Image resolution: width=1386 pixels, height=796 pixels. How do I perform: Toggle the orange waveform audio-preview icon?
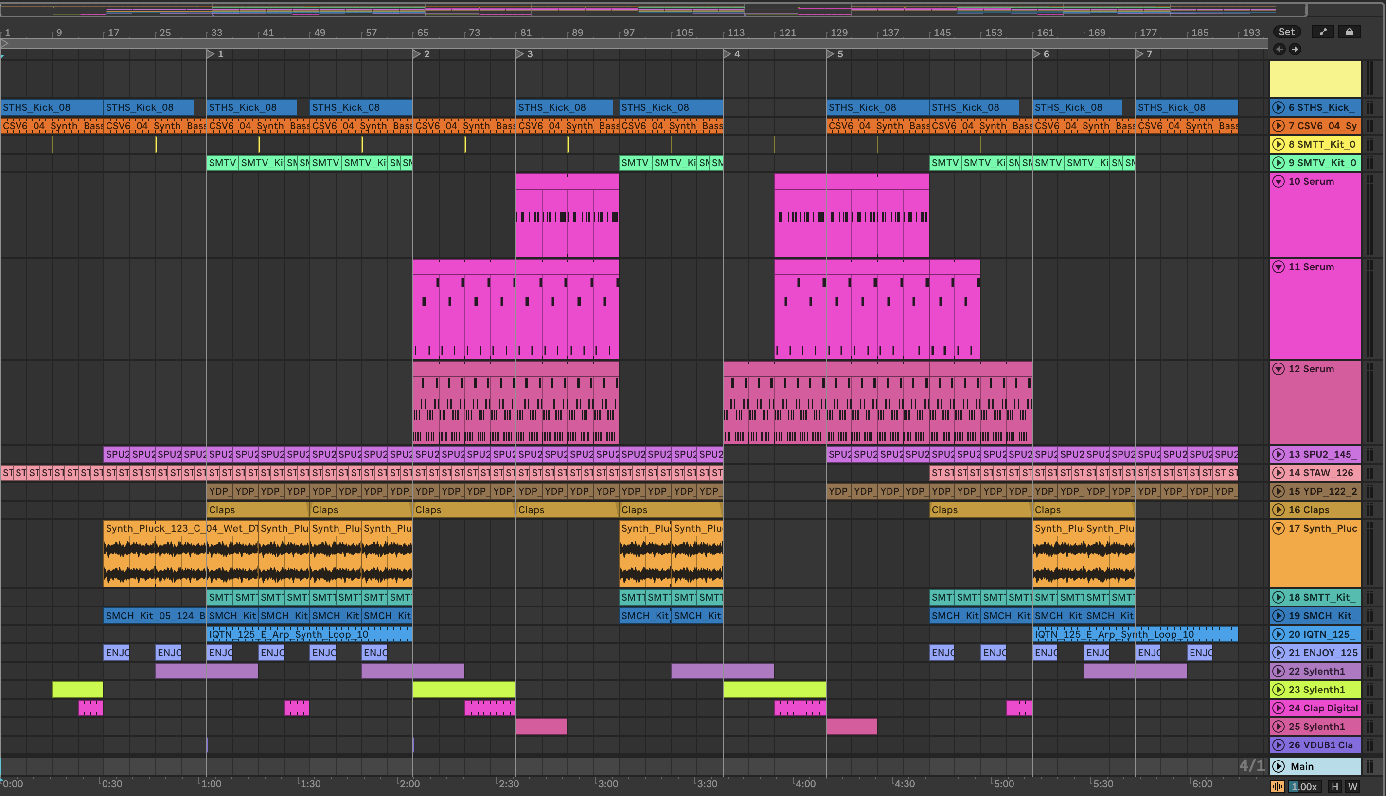tap(1277, 787)
